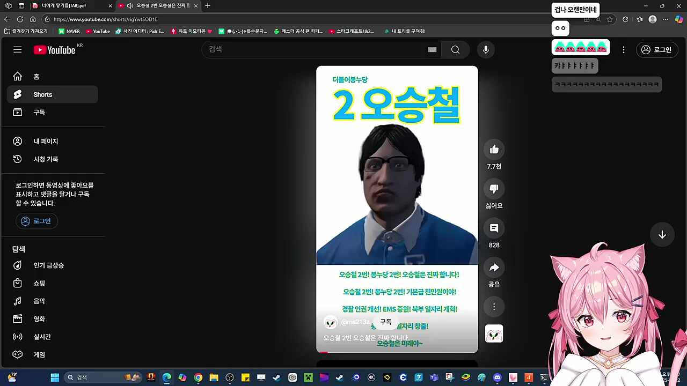Click the top-right 로그인 button
The height and width of the screenshot is (386, 687).
click(x=656, y=50)
